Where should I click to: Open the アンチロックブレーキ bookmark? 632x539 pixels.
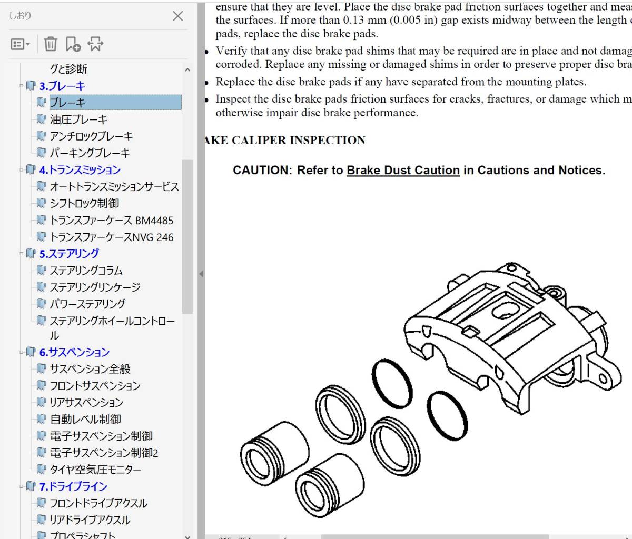coord(91,136)
